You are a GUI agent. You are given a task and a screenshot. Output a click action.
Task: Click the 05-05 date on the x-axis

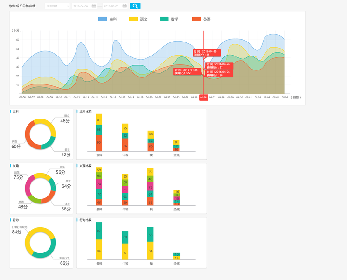coord(285,98)
